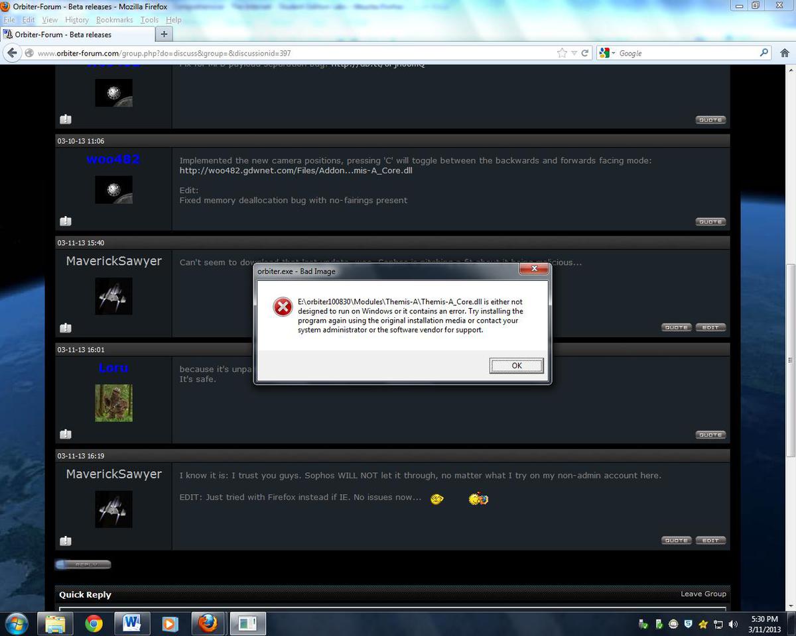Bookmark this page with the star icon
The width and height of the screenshot is (796, 636).
563,53
